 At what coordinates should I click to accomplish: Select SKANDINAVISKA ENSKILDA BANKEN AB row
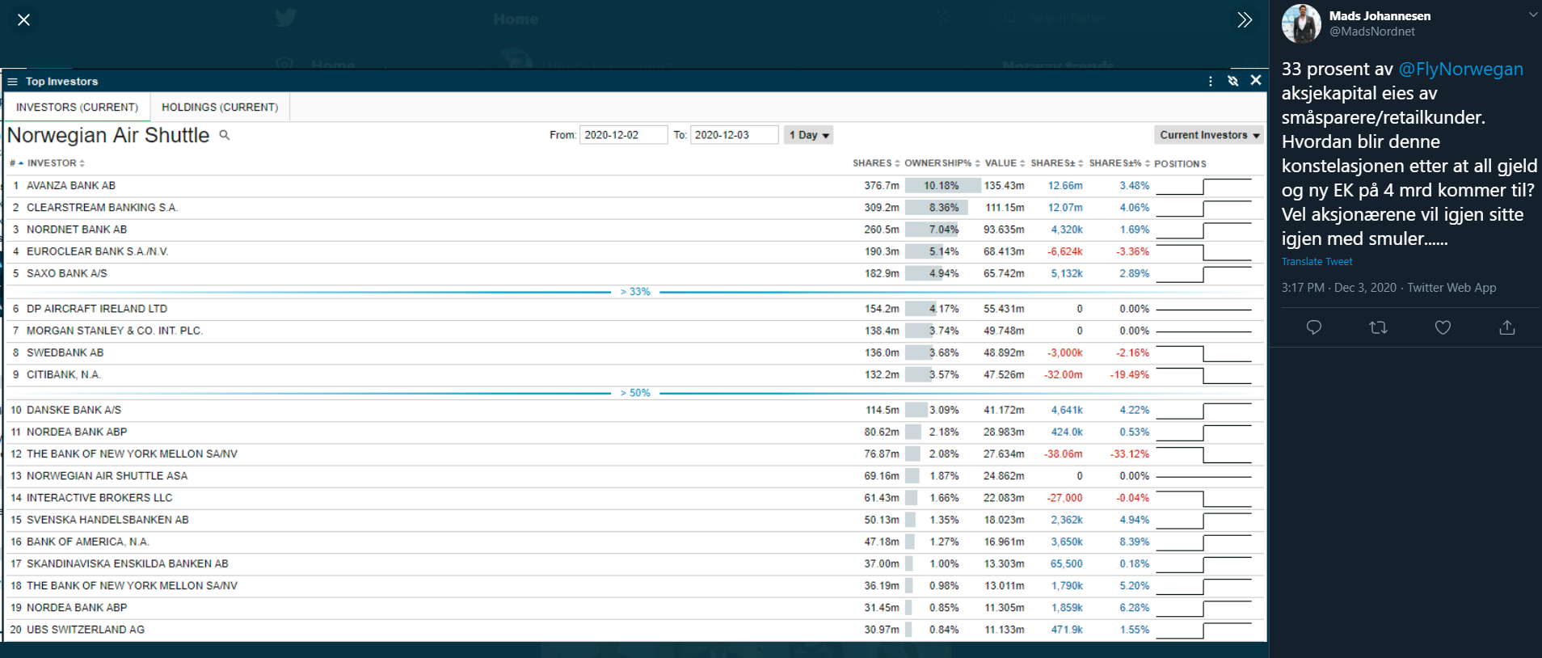634,563
